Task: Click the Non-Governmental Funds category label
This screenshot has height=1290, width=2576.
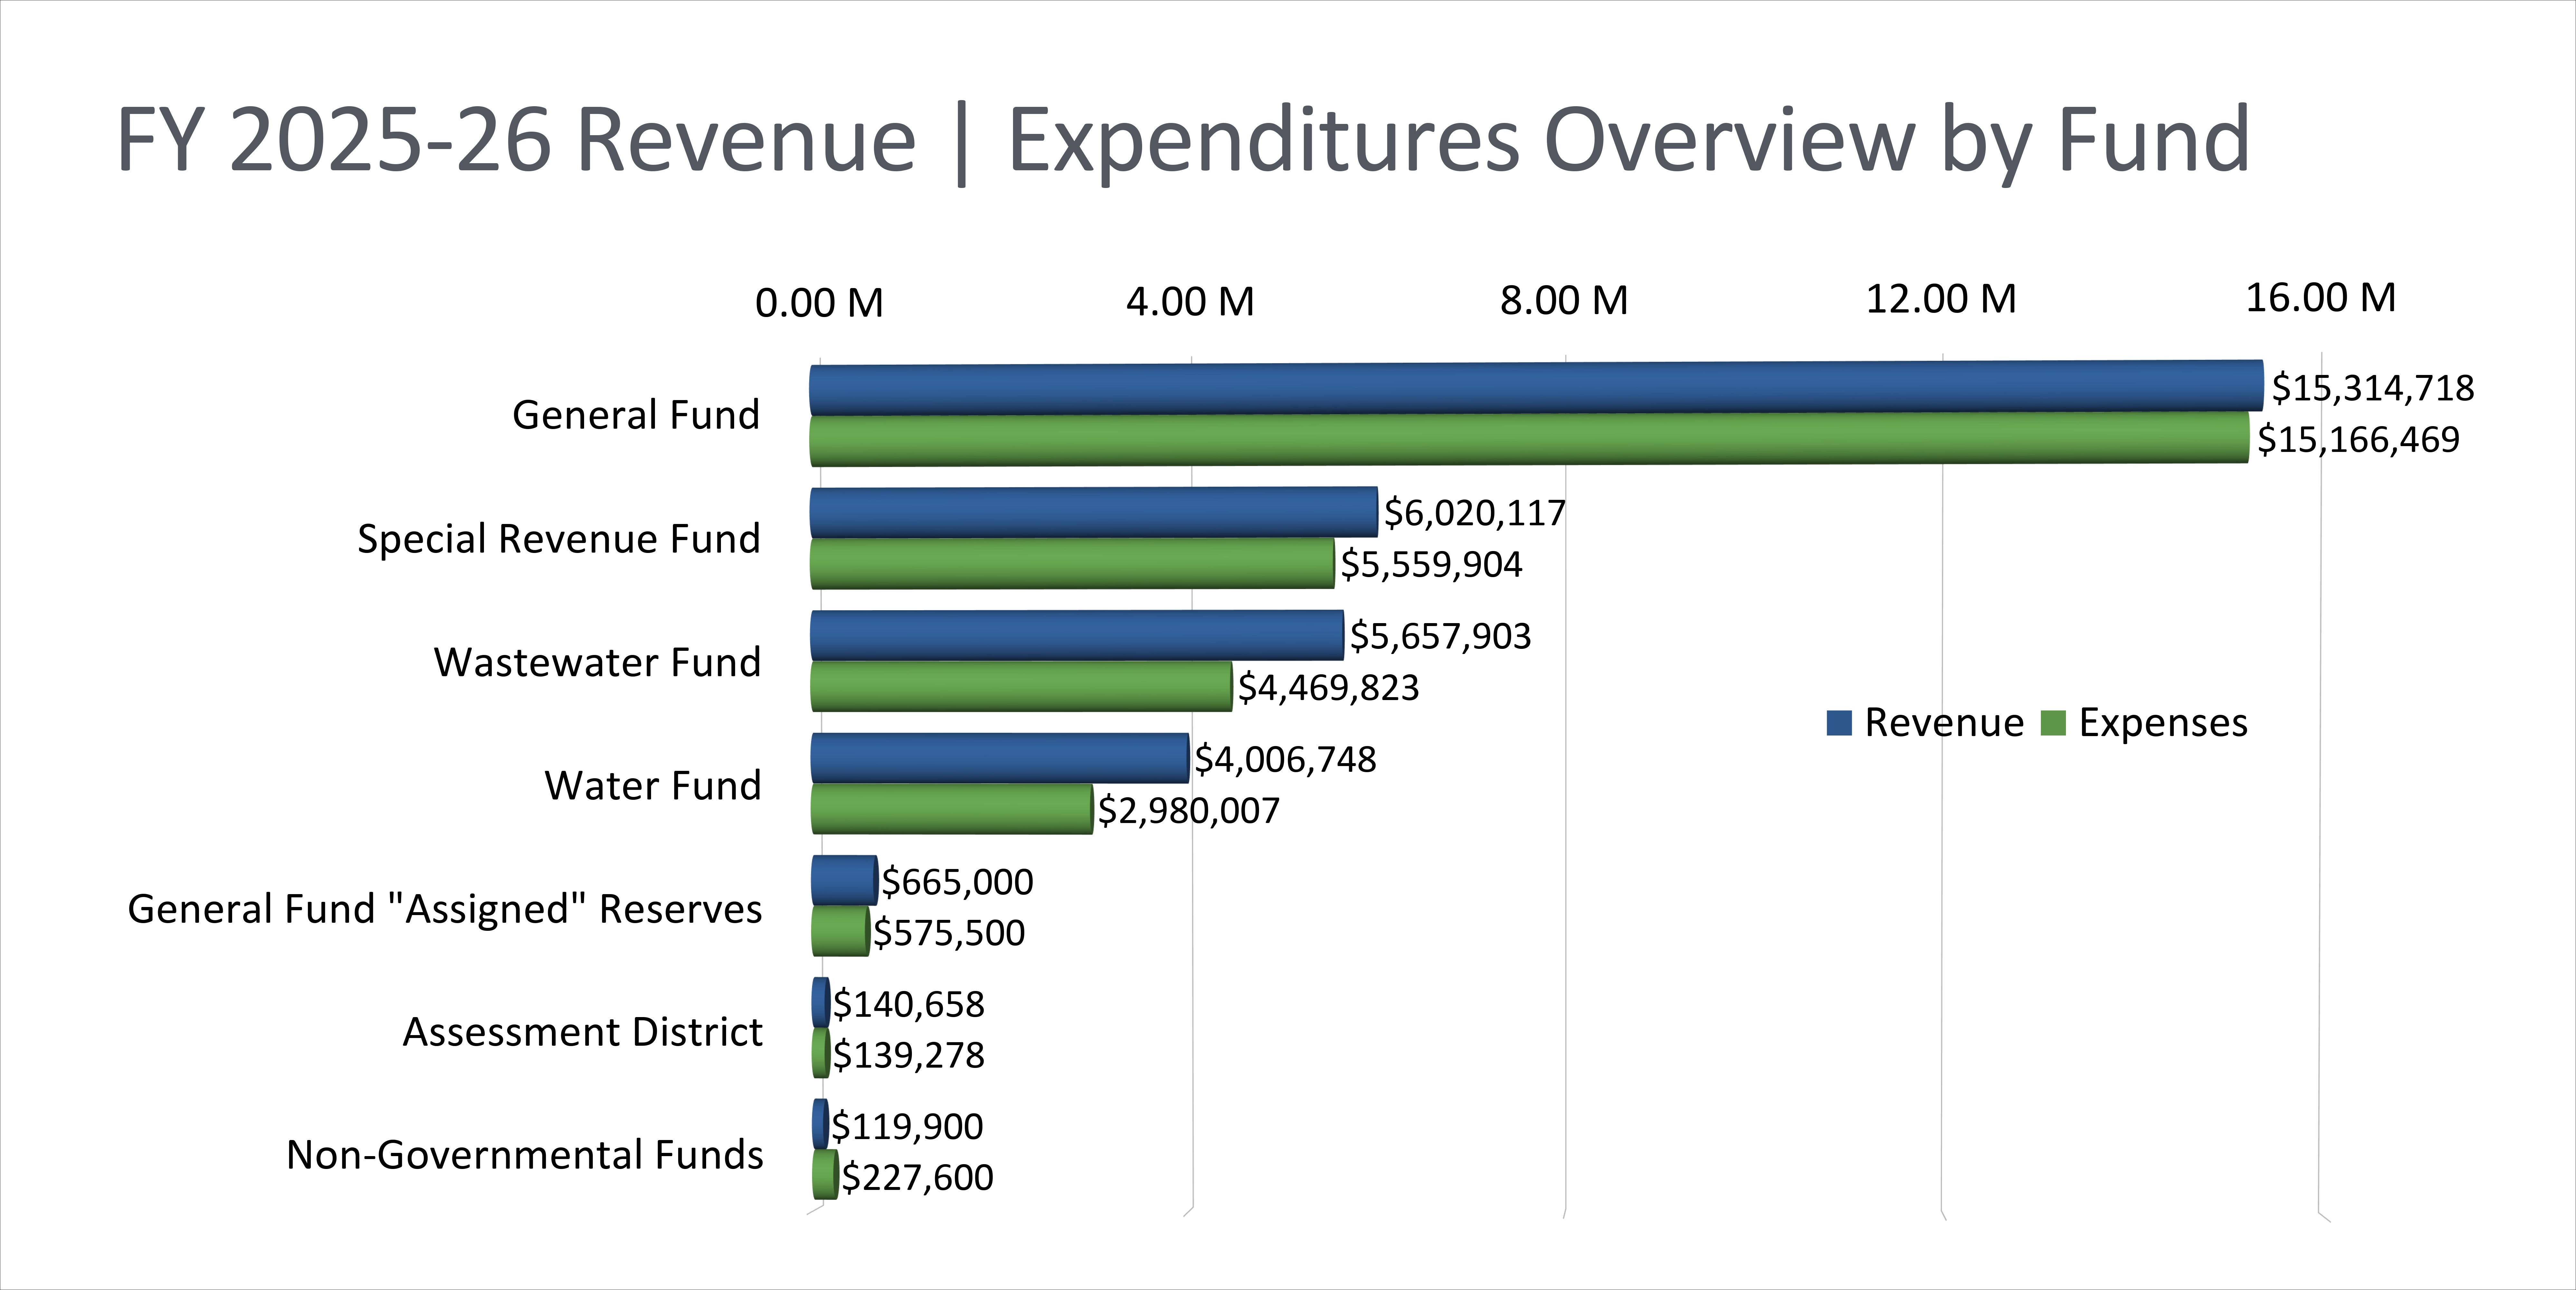Action: 525,1155
